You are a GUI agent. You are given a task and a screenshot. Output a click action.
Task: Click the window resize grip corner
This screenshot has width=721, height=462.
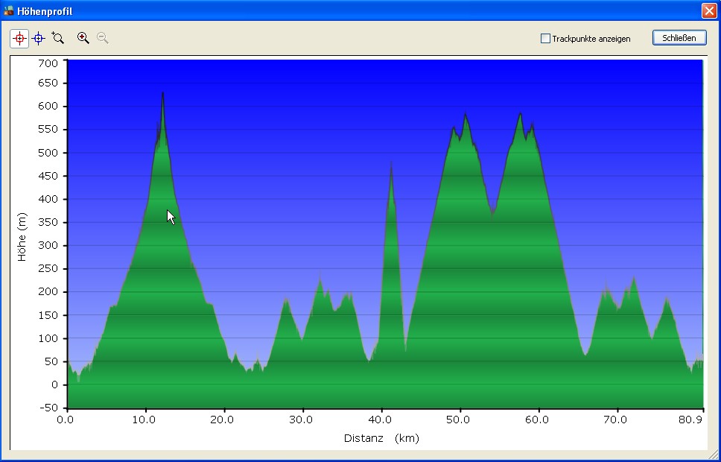(x=715, y=456)
